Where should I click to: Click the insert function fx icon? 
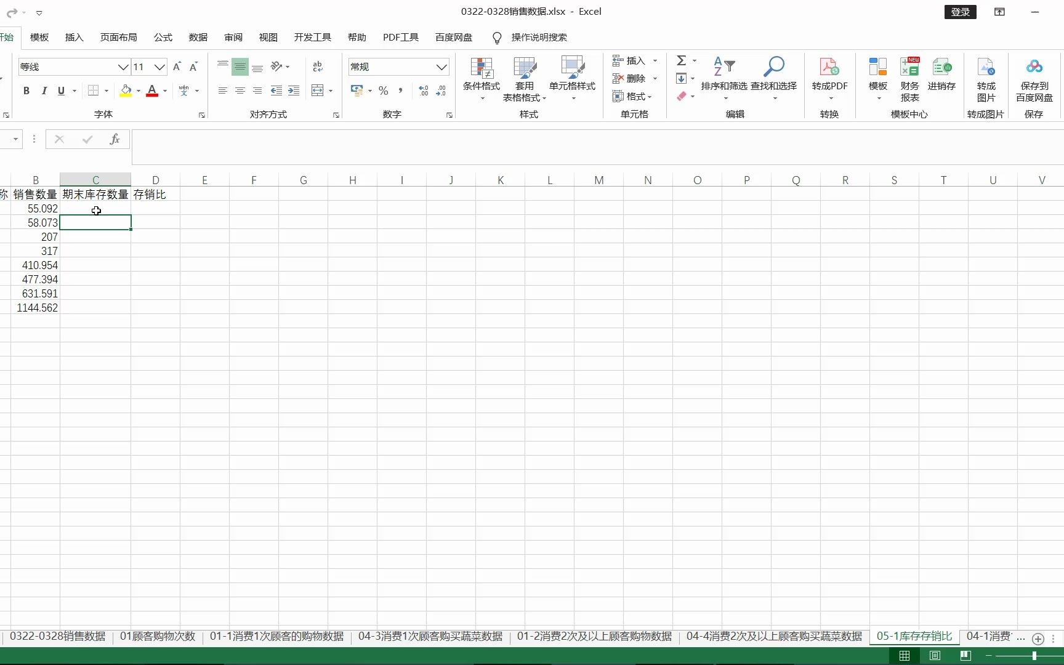(x=115, y=139)
